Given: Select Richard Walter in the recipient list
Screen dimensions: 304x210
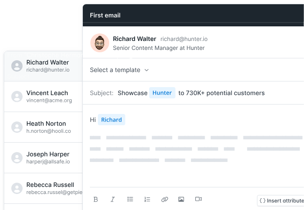Looking at the screenshot, I should 43,66.
